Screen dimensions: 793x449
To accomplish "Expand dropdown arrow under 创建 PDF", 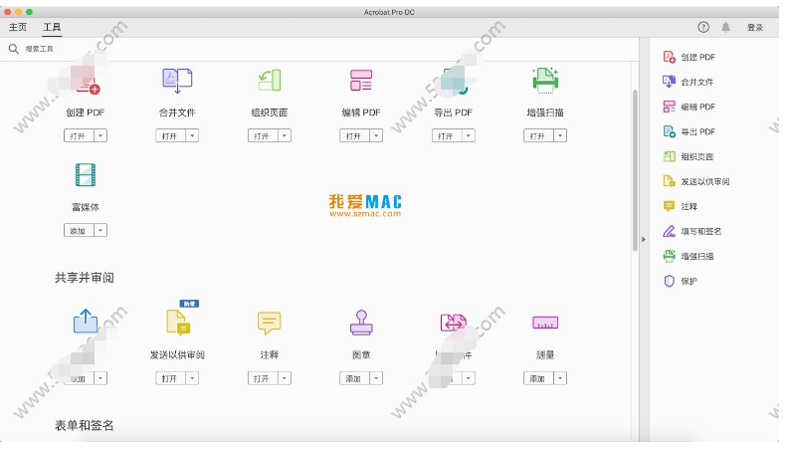I will click(x=100, y=135).
